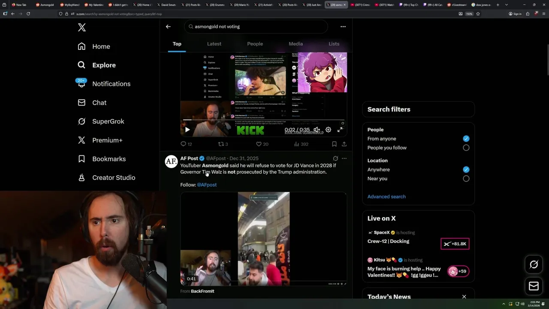The height and width of the screenshot is (309, 549).
Task: Open the X logo home link
Action: point(82,27)
